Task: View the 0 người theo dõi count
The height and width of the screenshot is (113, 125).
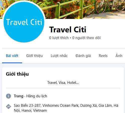Action: [x=86, y=38]
